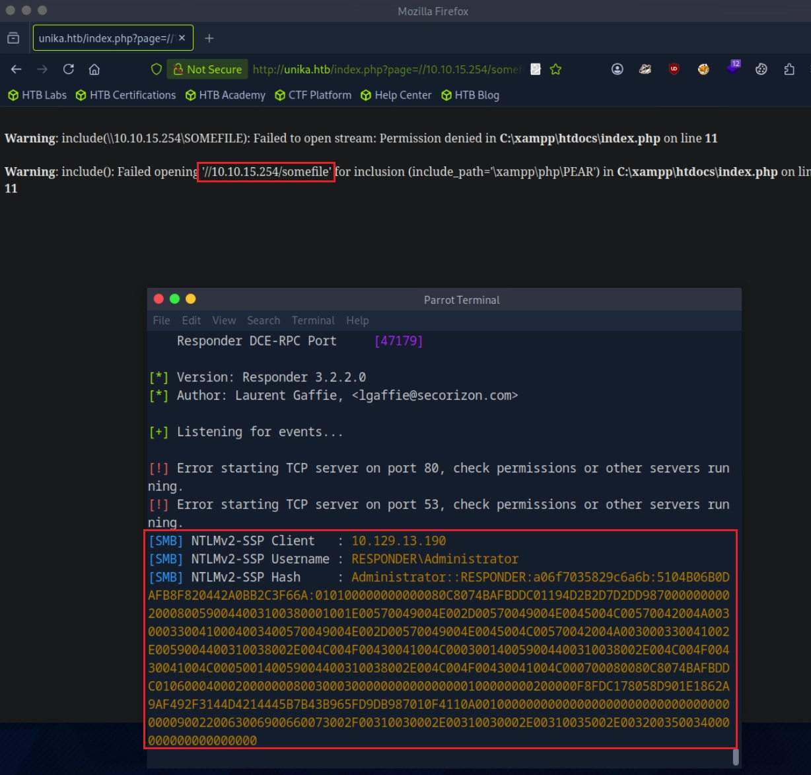
Task: Open the Terminal menu in Parrot Terminal
Action: [x=313, y=320]
